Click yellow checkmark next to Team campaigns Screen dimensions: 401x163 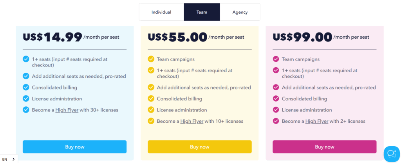tap(151, 59)
